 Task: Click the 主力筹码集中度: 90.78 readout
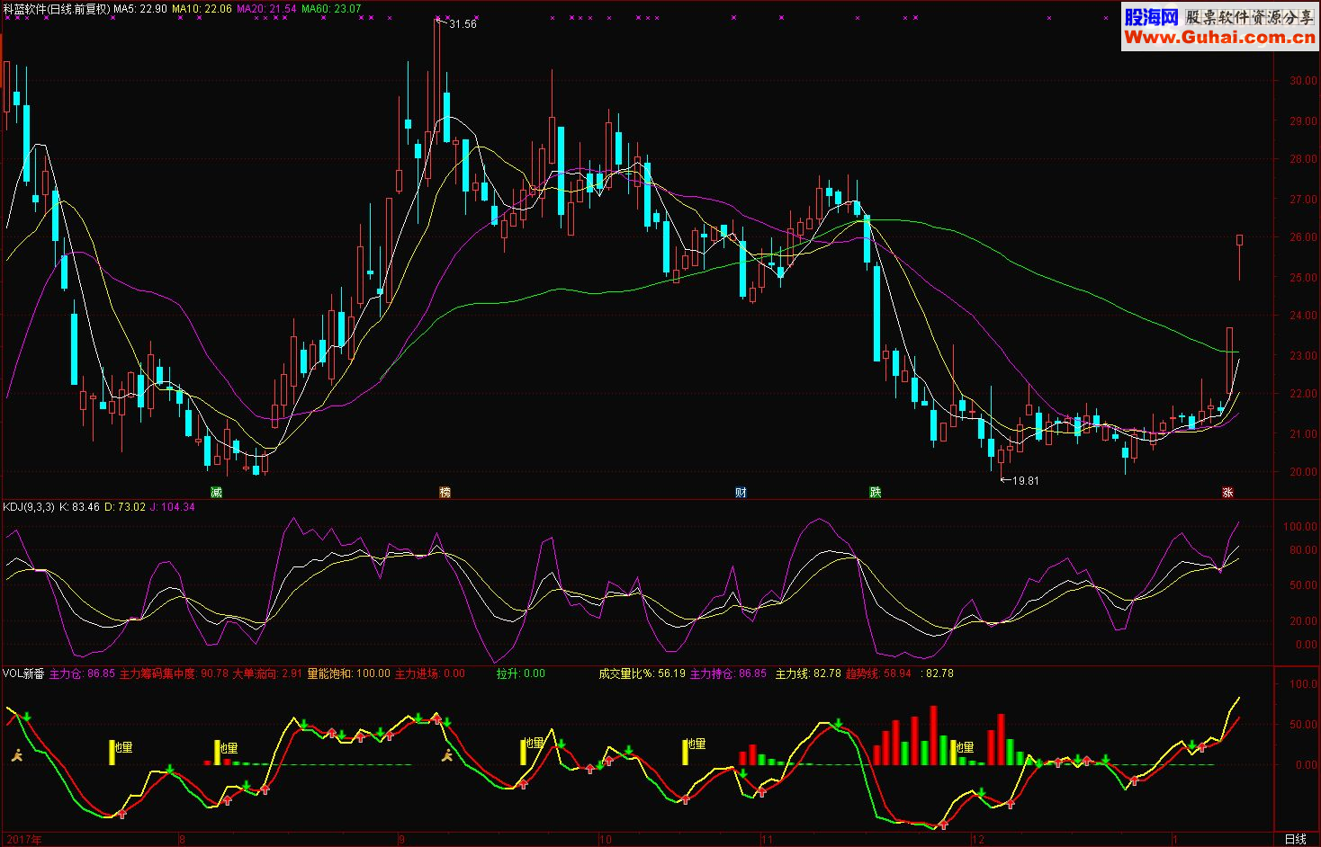(174, 673)
